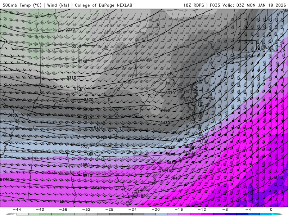
Task: Click the 0 color scale label
Action: (271, 210)
